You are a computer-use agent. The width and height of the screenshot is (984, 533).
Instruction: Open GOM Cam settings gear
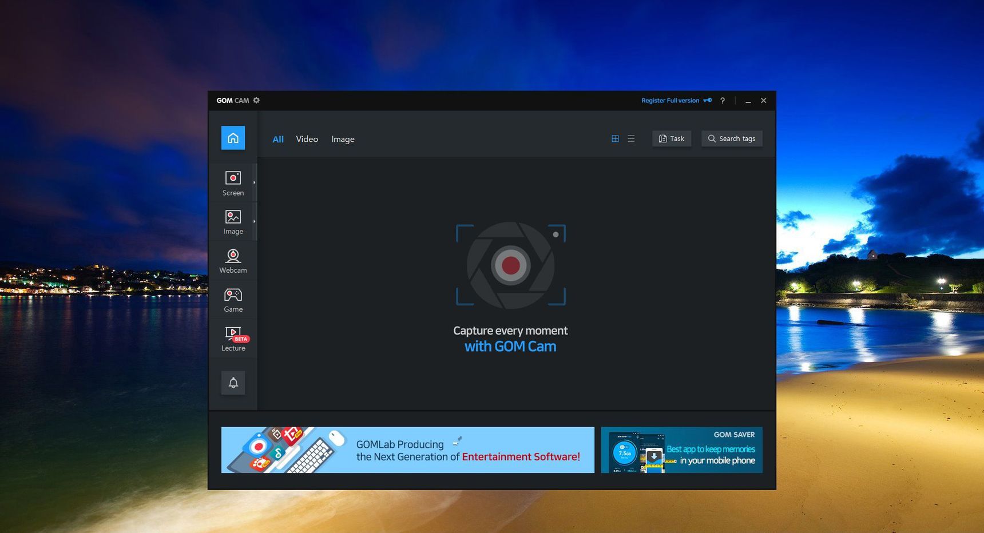click(x=256, y=100)
